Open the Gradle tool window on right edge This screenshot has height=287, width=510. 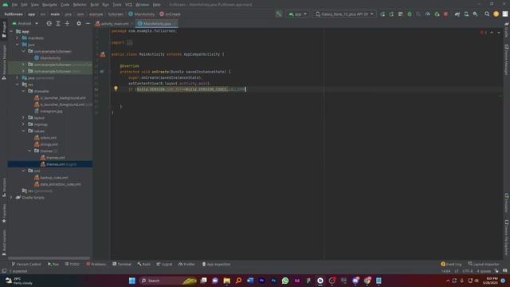[507, 30]
